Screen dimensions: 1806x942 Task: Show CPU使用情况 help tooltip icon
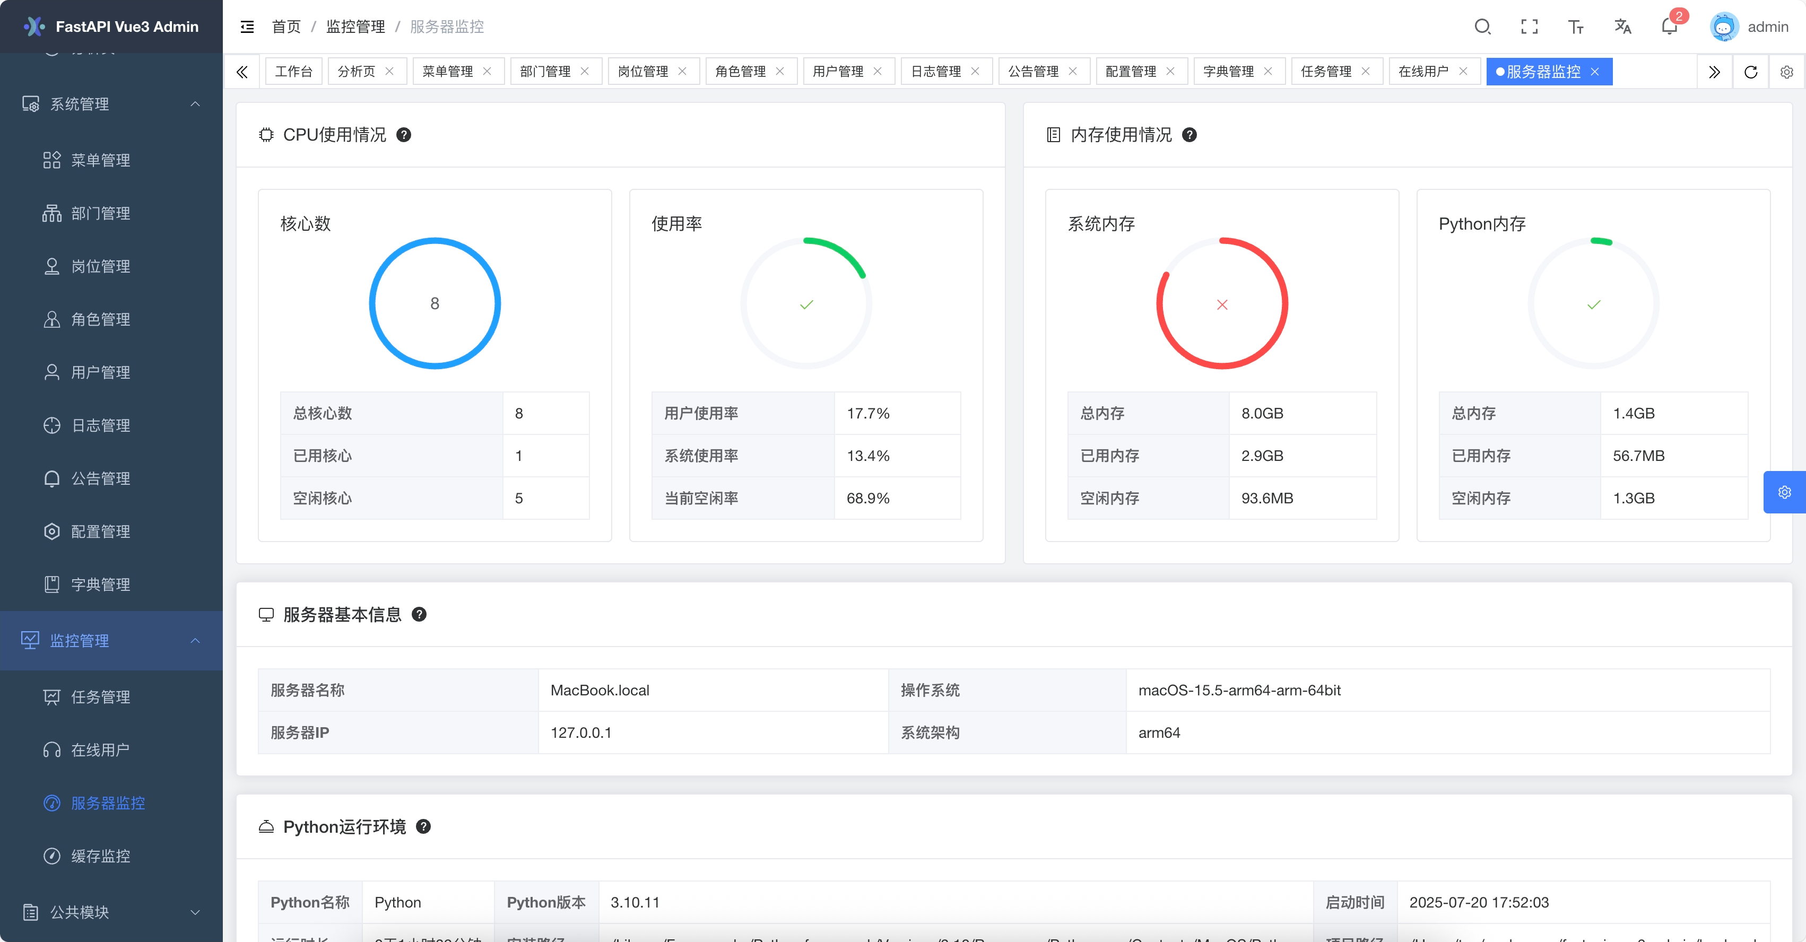pos(404,135)
